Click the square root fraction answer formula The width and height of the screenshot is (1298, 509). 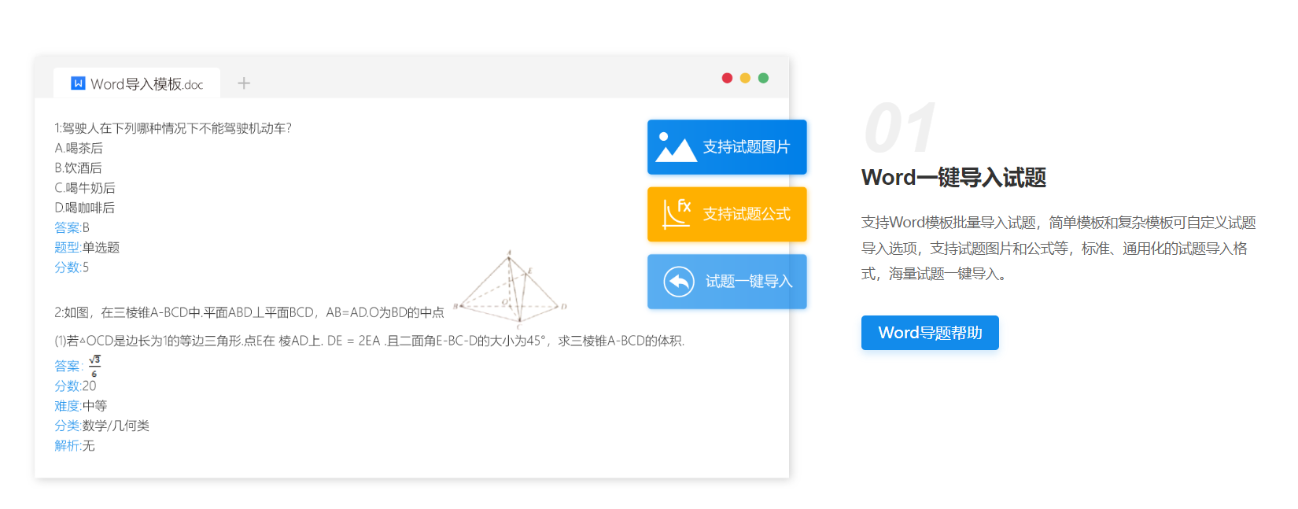point(94,365)
